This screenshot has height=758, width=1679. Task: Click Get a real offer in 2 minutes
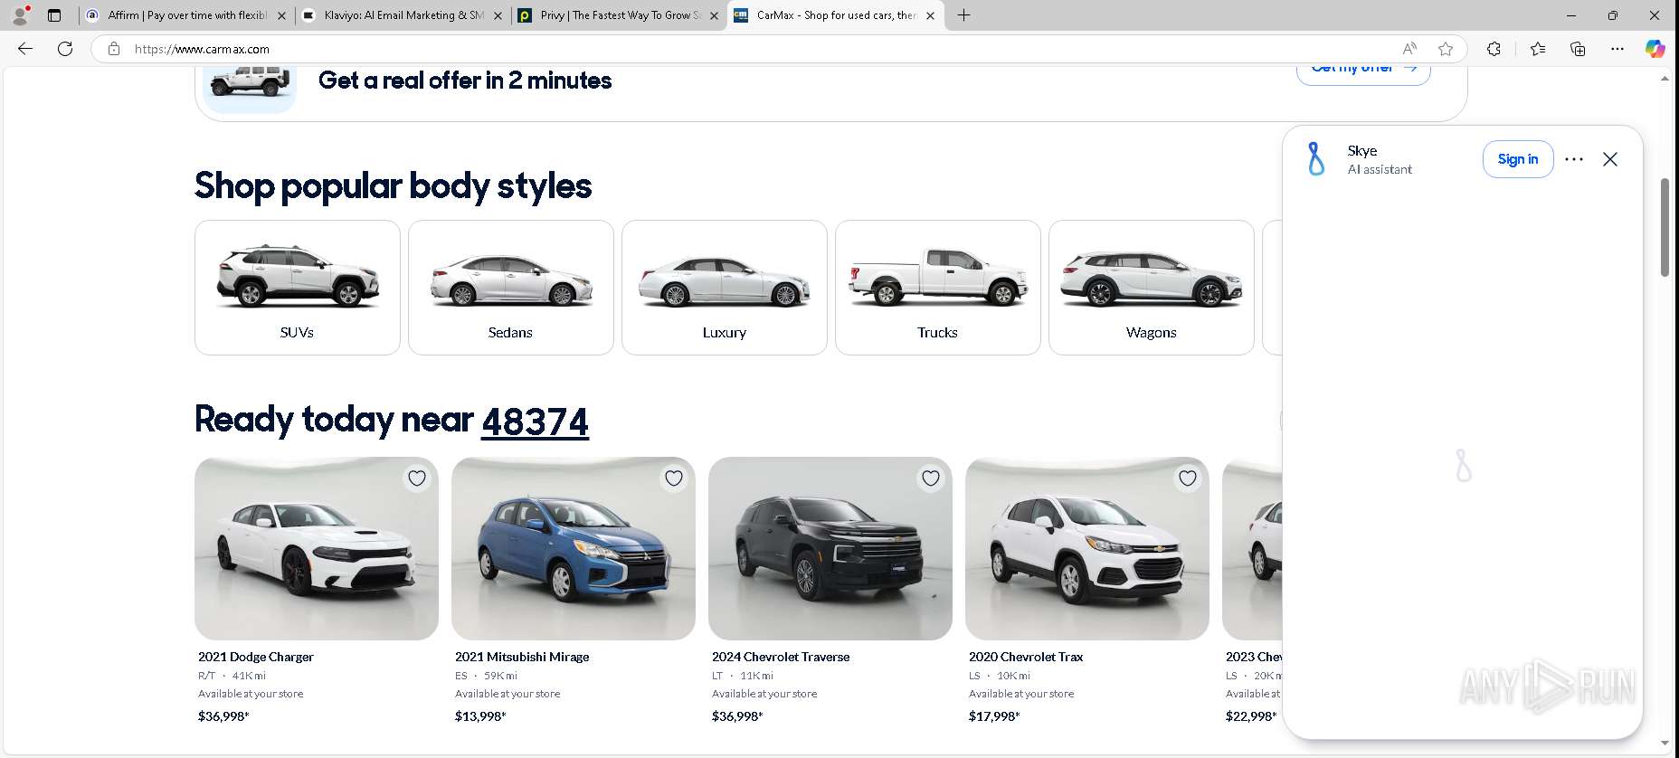[x=465, y=81]
